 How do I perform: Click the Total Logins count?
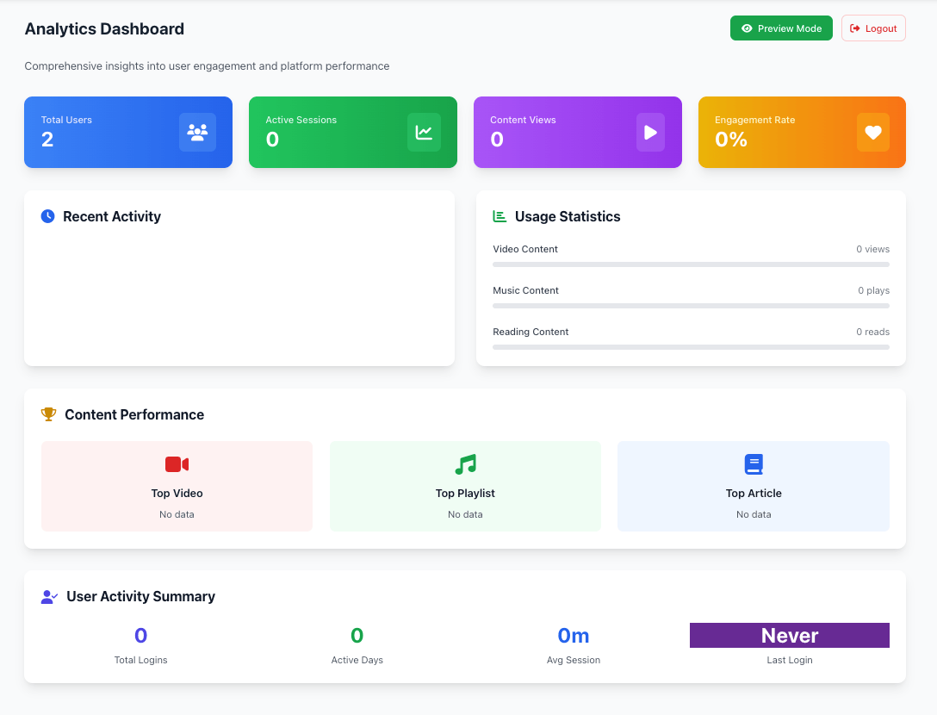tap(141, 636)
